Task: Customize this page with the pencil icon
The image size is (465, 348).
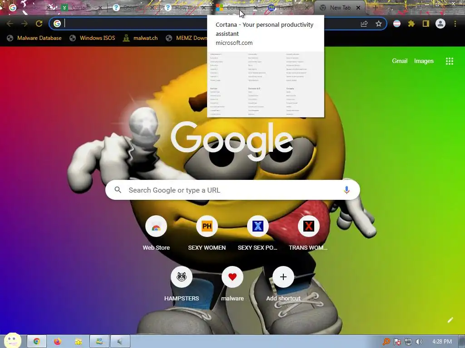Action: [x=450, y=320]
